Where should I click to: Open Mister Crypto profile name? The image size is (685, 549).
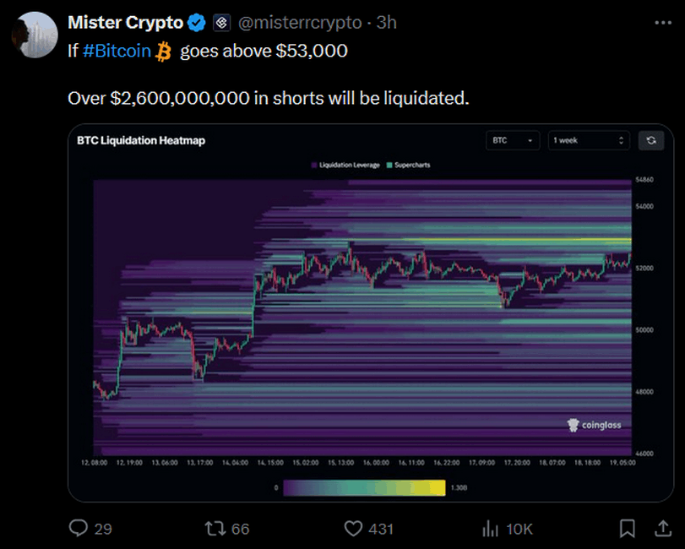(x=125, y=23)
